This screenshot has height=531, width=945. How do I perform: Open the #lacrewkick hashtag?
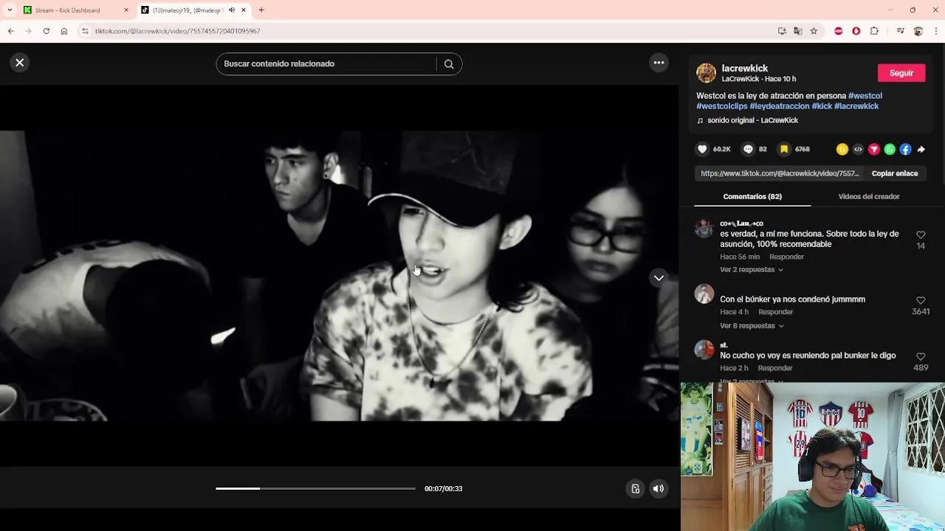856,106
